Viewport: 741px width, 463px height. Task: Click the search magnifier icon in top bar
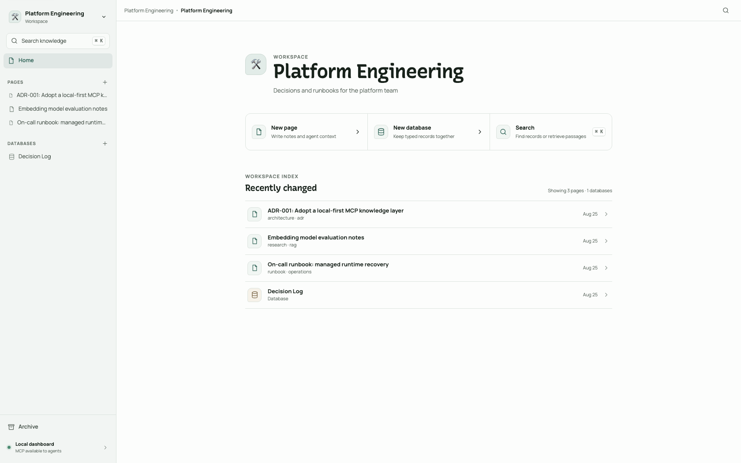tap(726, 11)
